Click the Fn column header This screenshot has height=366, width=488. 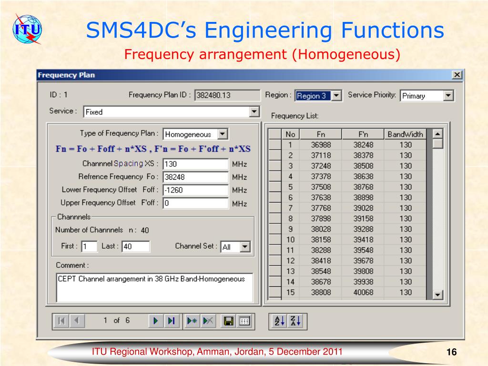pos(321,134)
